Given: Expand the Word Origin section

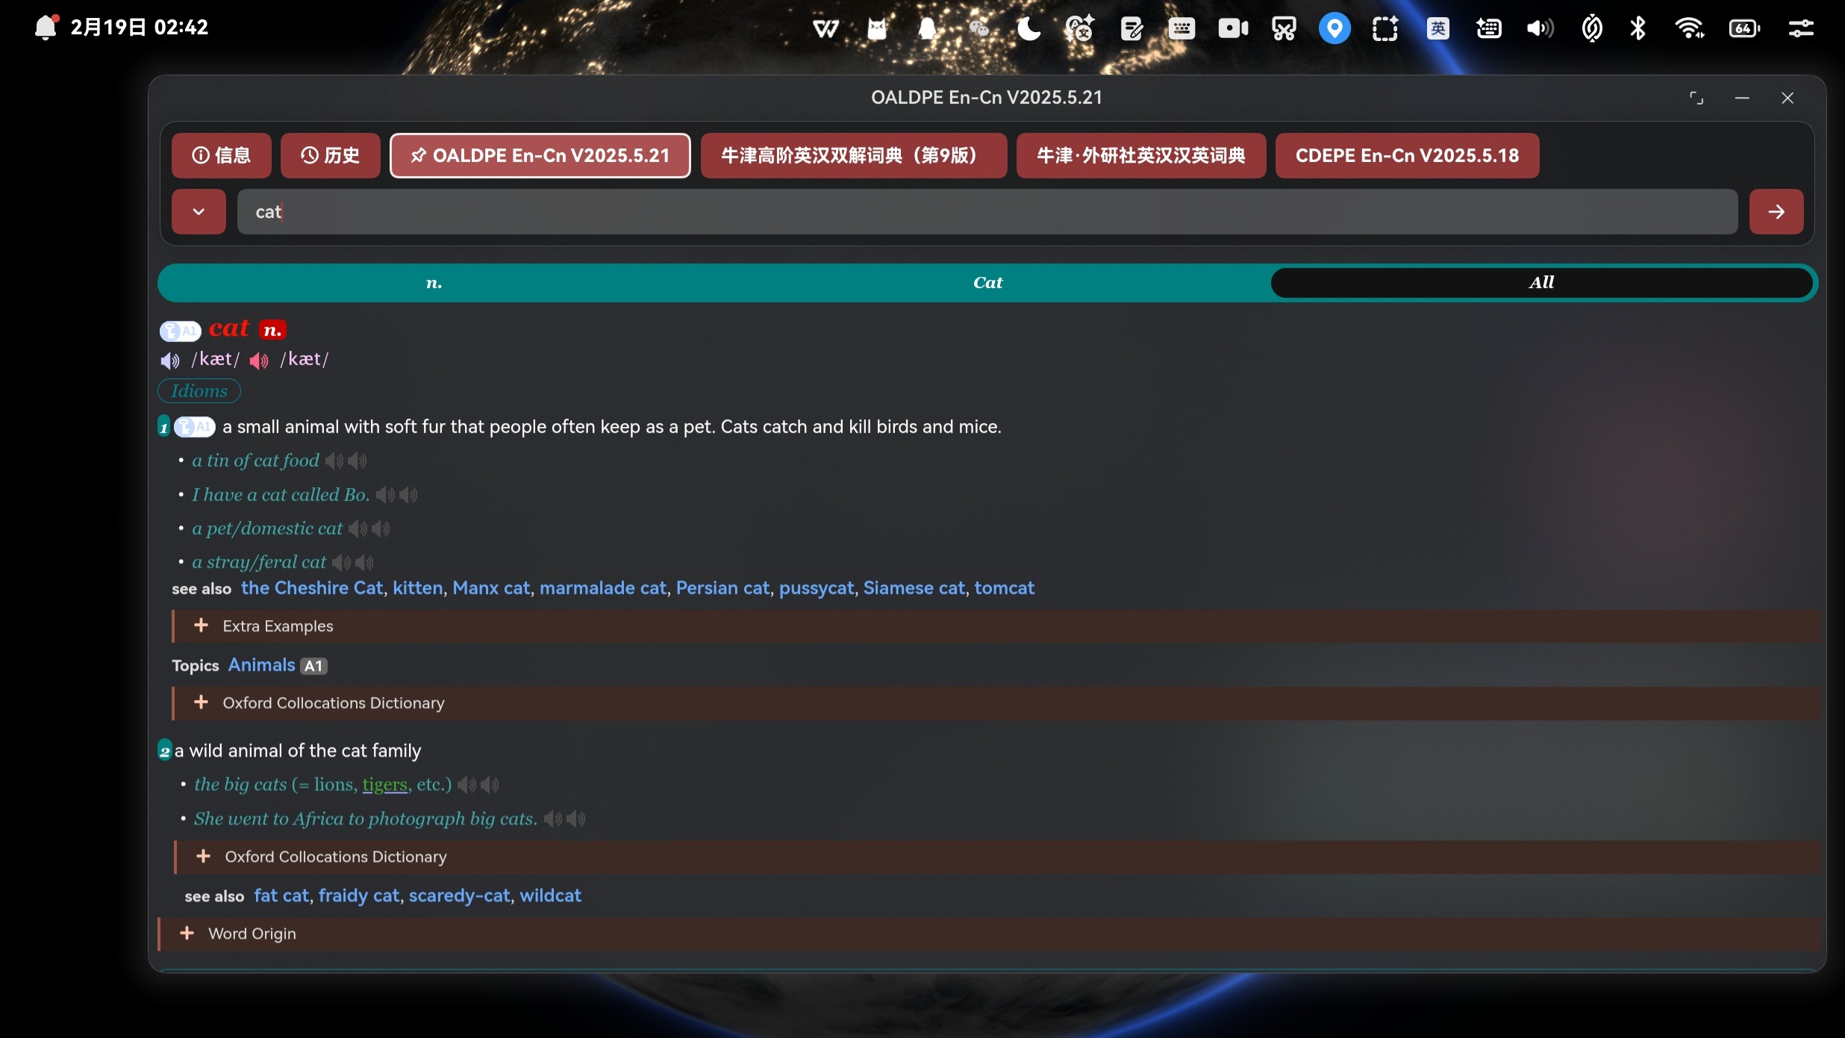Looking at the screenshot, I should [252, 934].
